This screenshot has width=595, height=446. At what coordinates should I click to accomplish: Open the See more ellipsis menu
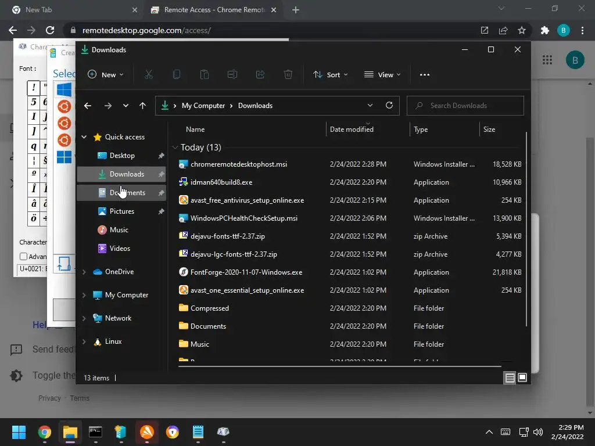click(425, 75)
